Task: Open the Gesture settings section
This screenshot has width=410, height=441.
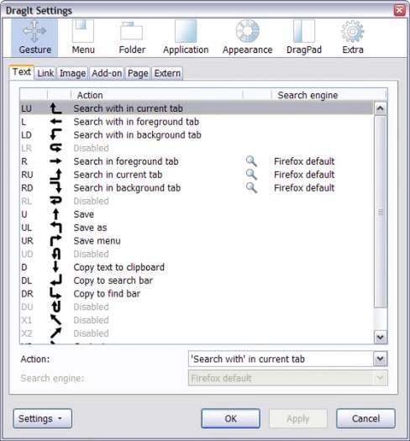Action: [34, 38]
